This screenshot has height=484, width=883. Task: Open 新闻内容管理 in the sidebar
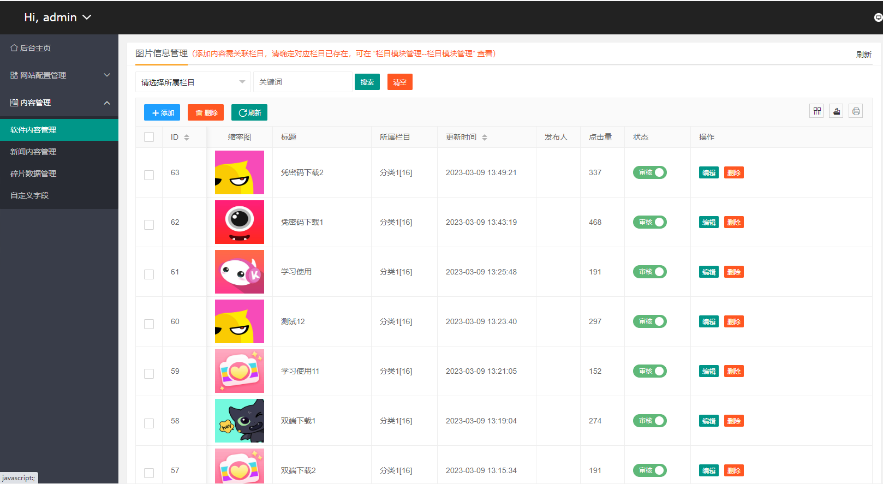click(x=33, y=152)
